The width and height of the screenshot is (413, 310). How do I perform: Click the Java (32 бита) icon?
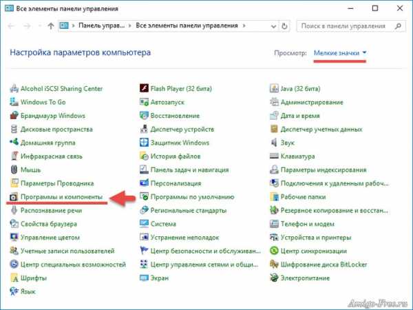[x=274, y=88]
